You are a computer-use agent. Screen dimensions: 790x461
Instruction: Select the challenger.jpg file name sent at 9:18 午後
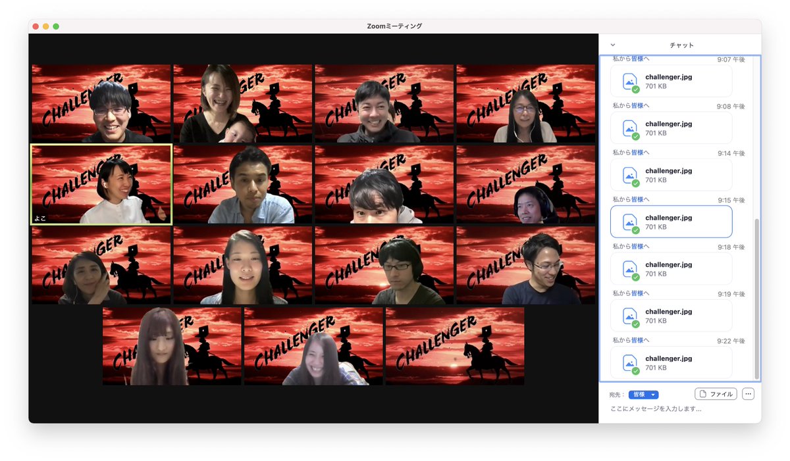click(668, 265)
